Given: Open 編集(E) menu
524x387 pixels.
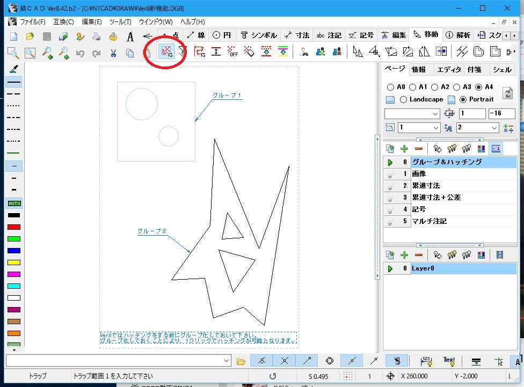Looking at the screenshot, I should (x=92, y=22).
